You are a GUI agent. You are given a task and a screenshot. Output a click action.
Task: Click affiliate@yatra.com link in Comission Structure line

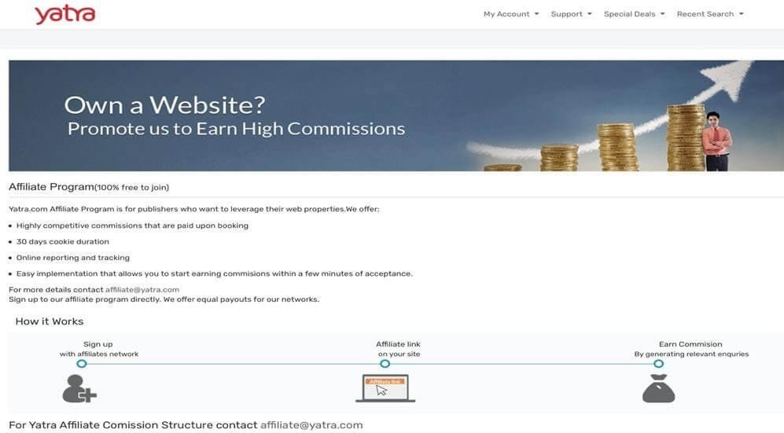pos(311,425)
